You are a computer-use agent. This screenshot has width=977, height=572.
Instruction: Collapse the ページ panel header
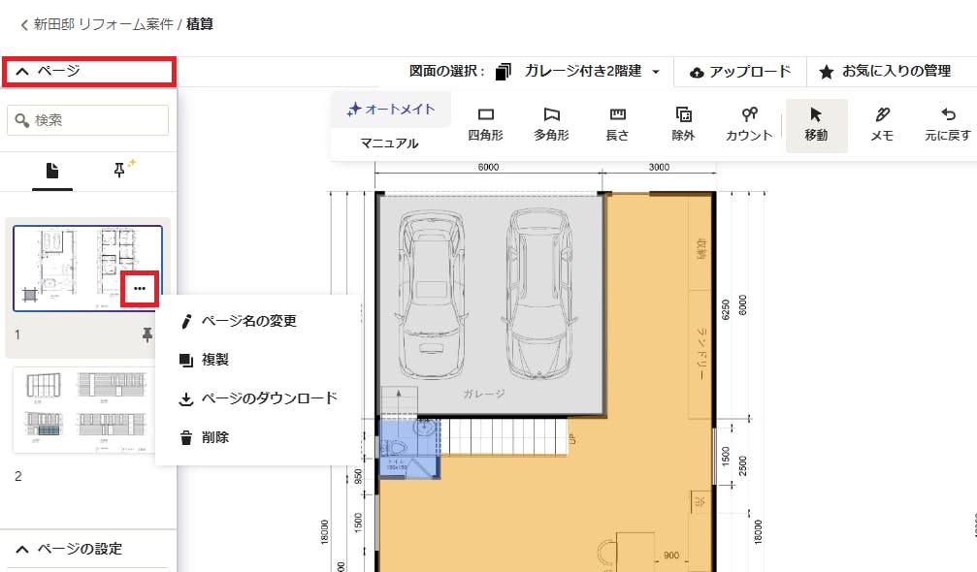tap(88, 71)
